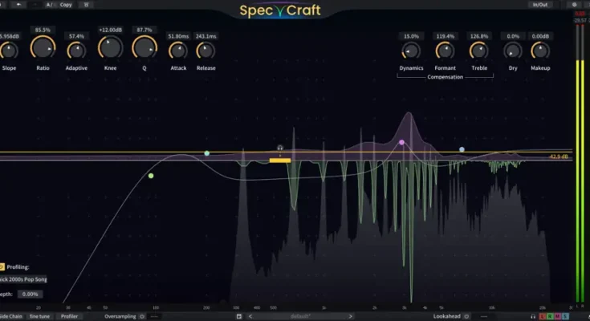The image size is (590, 321).
Task: Click the Oversampling settings icon
Action: (141, 316)
